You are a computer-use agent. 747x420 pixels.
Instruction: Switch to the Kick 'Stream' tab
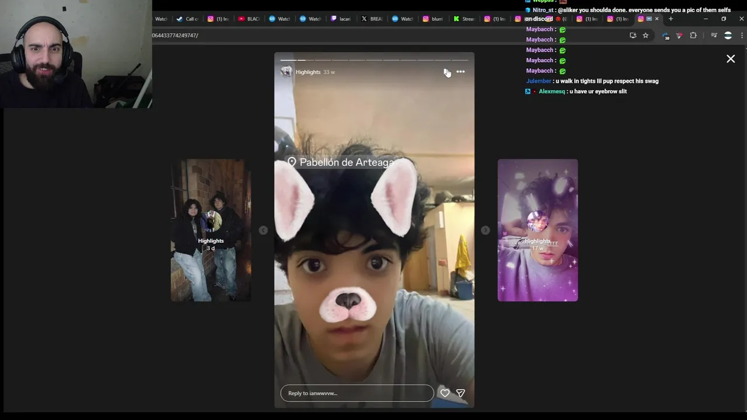[464, 19]
